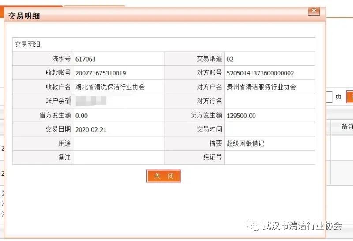
Task: Click the 交易明细 table header row
Action: pos(164,45)
